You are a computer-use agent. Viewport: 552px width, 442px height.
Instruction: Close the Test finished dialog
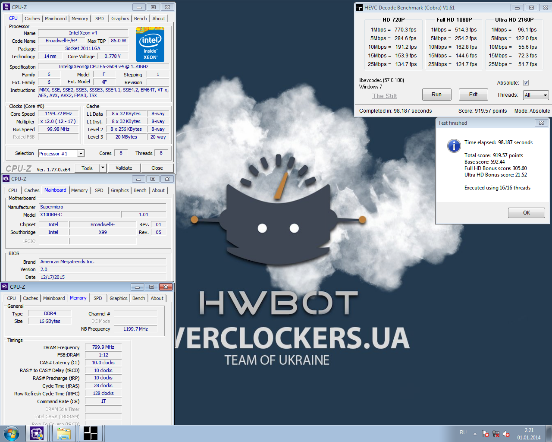[x=541, y=123]
